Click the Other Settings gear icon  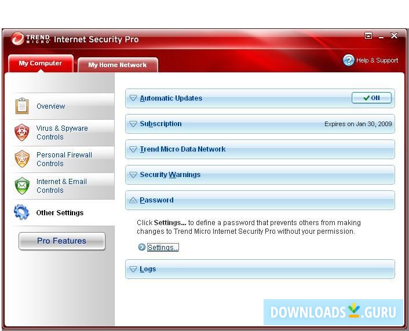pyautogui.click(x=21, y=212)
